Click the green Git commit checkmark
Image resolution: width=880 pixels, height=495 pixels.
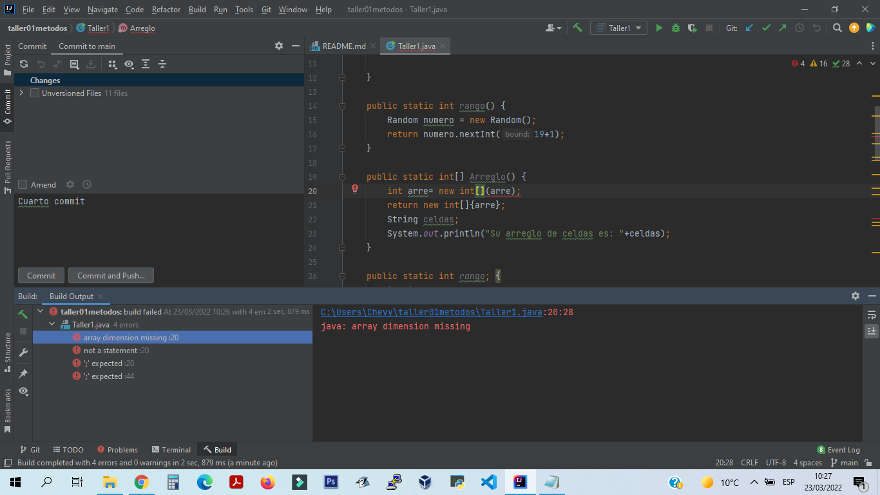tap(766, 28)
